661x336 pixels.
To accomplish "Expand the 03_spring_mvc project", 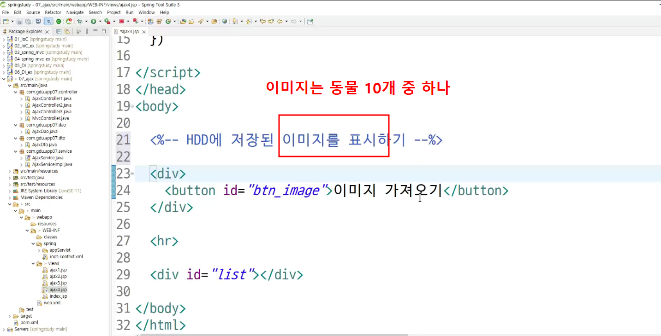I will [x=4, y=52].
